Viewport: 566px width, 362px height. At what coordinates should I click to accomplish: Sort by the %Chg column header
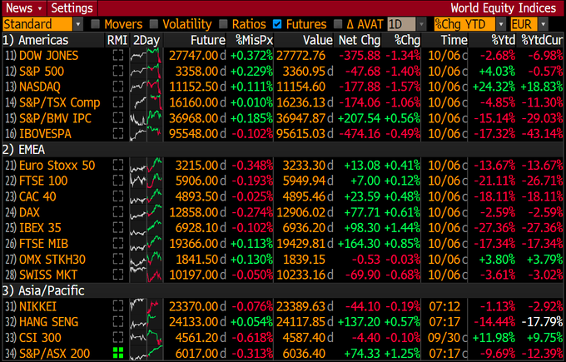pos(407,40)
